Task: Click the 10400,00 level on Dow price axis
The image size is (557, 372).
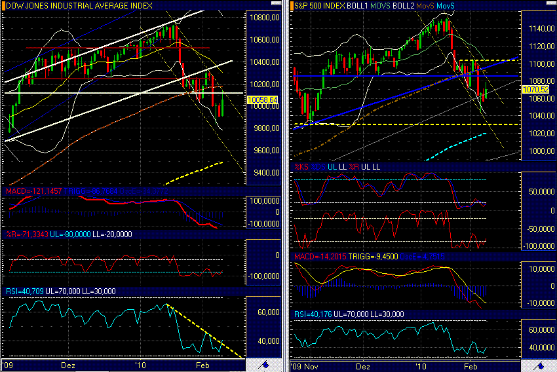Action: pos(265,62)
